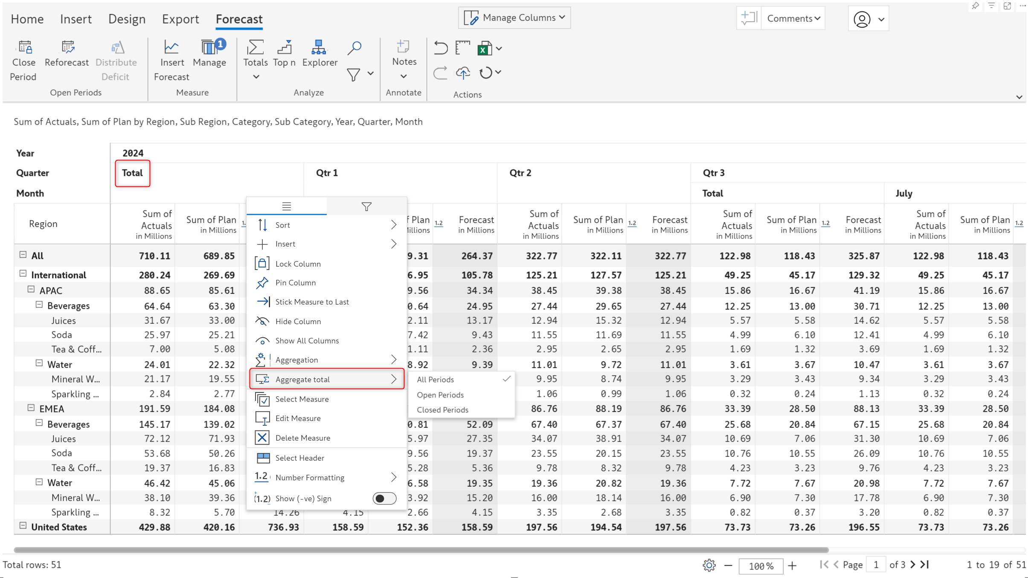
Task: Open the Comments dropdown
Action: [793, 18]
